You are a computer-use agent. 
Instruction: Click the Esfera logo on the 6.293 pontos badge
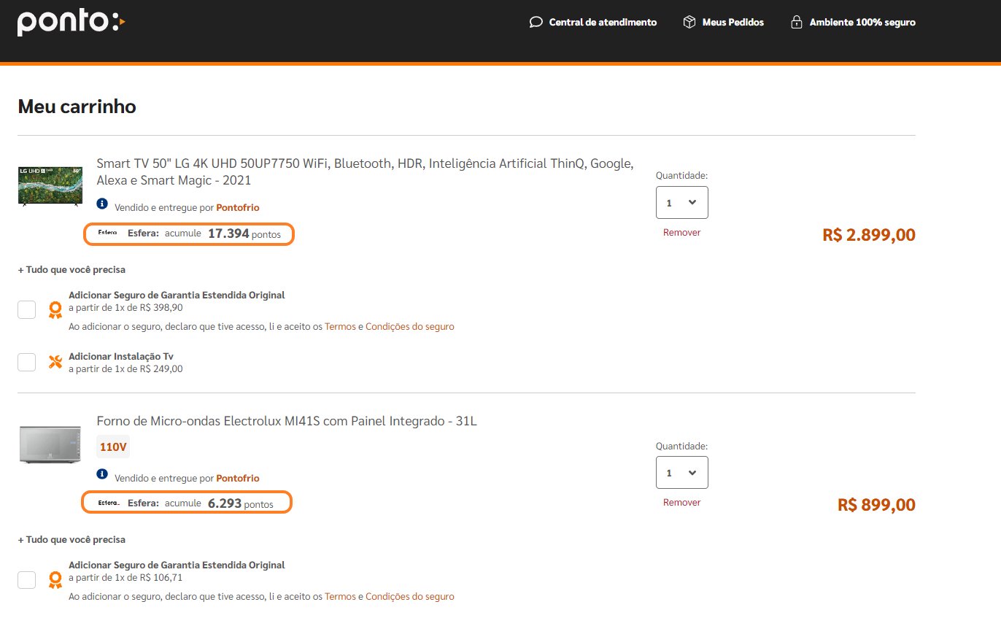(x=109, y=503)
